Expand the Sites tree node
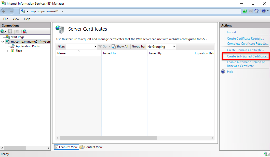270x157 pixels. [x=8, y=51]
